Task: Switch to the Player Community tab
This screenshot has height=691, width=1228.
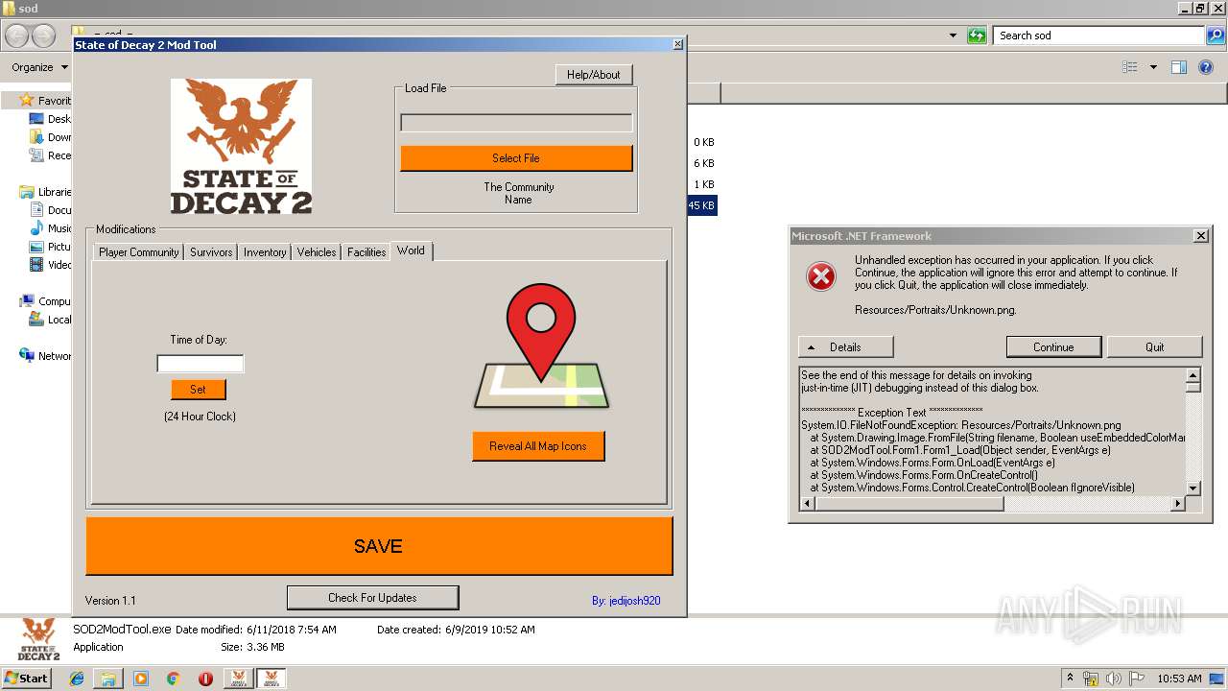Action: 139,252
